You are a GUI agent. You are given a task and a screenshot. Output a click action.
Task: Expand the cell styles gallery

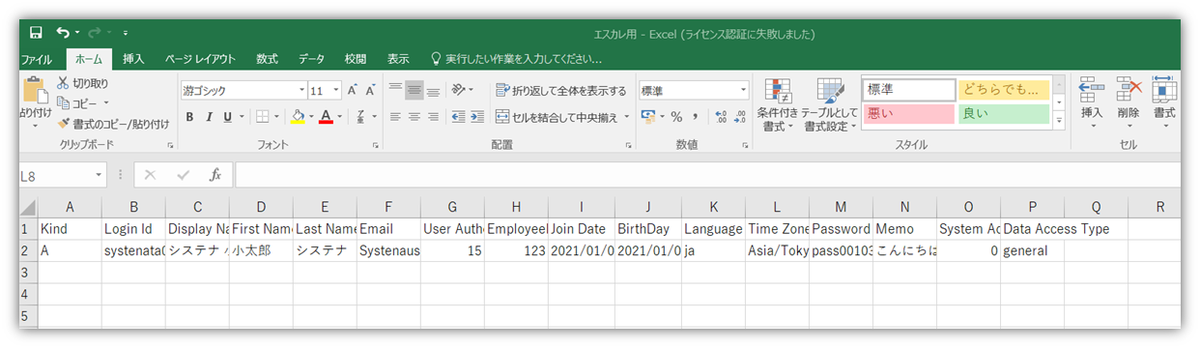click(1059, 122)
